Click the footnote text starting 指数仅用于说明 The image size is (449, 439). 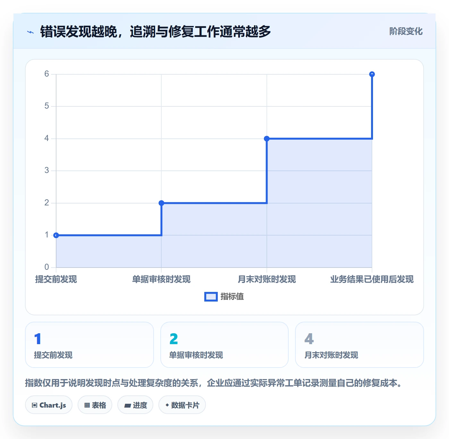[x=214, y=383]
